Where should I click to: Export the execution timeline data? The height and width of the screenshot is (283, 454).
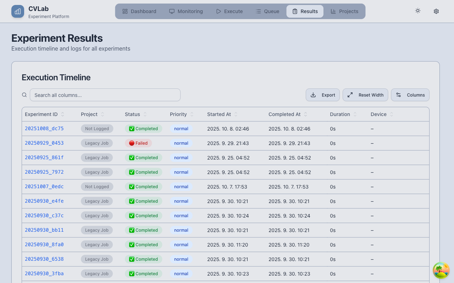323,95
